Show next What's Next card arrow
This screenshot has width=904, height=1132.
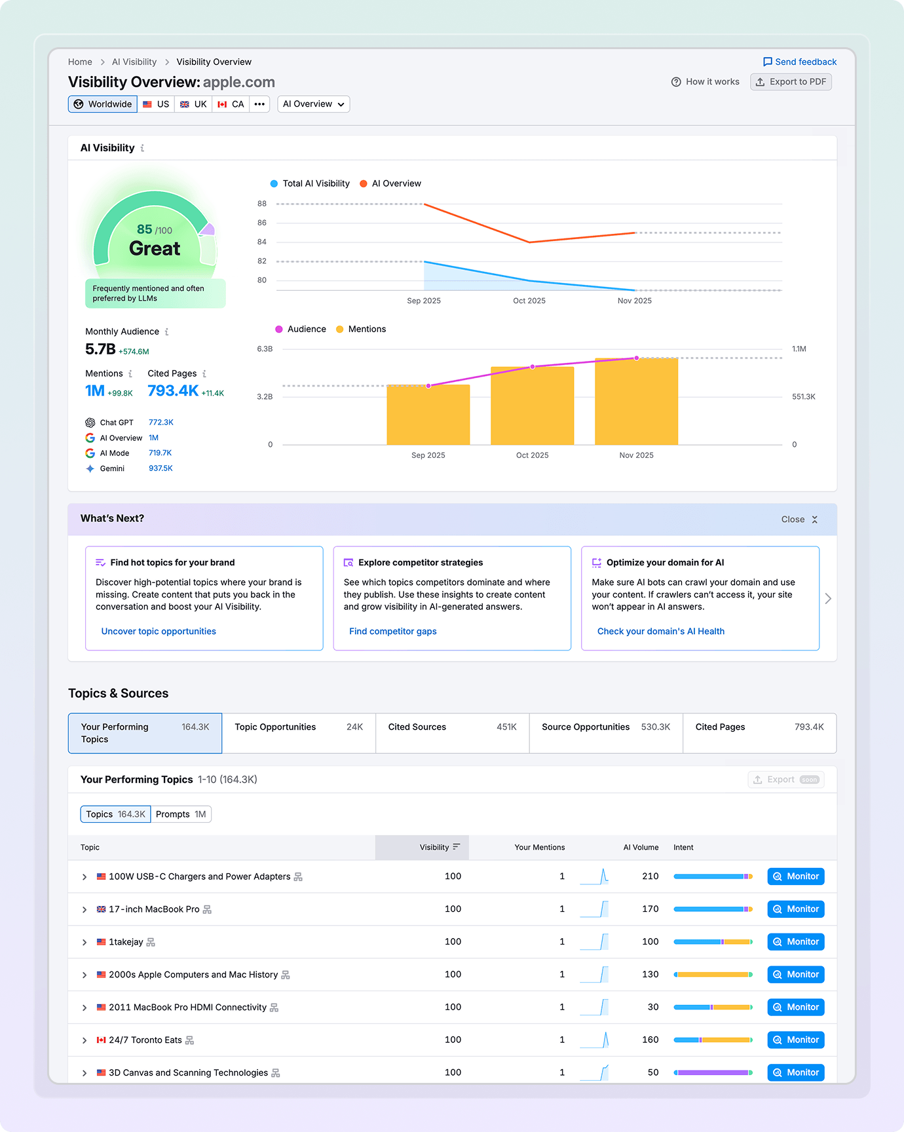[x=828, y=599]
